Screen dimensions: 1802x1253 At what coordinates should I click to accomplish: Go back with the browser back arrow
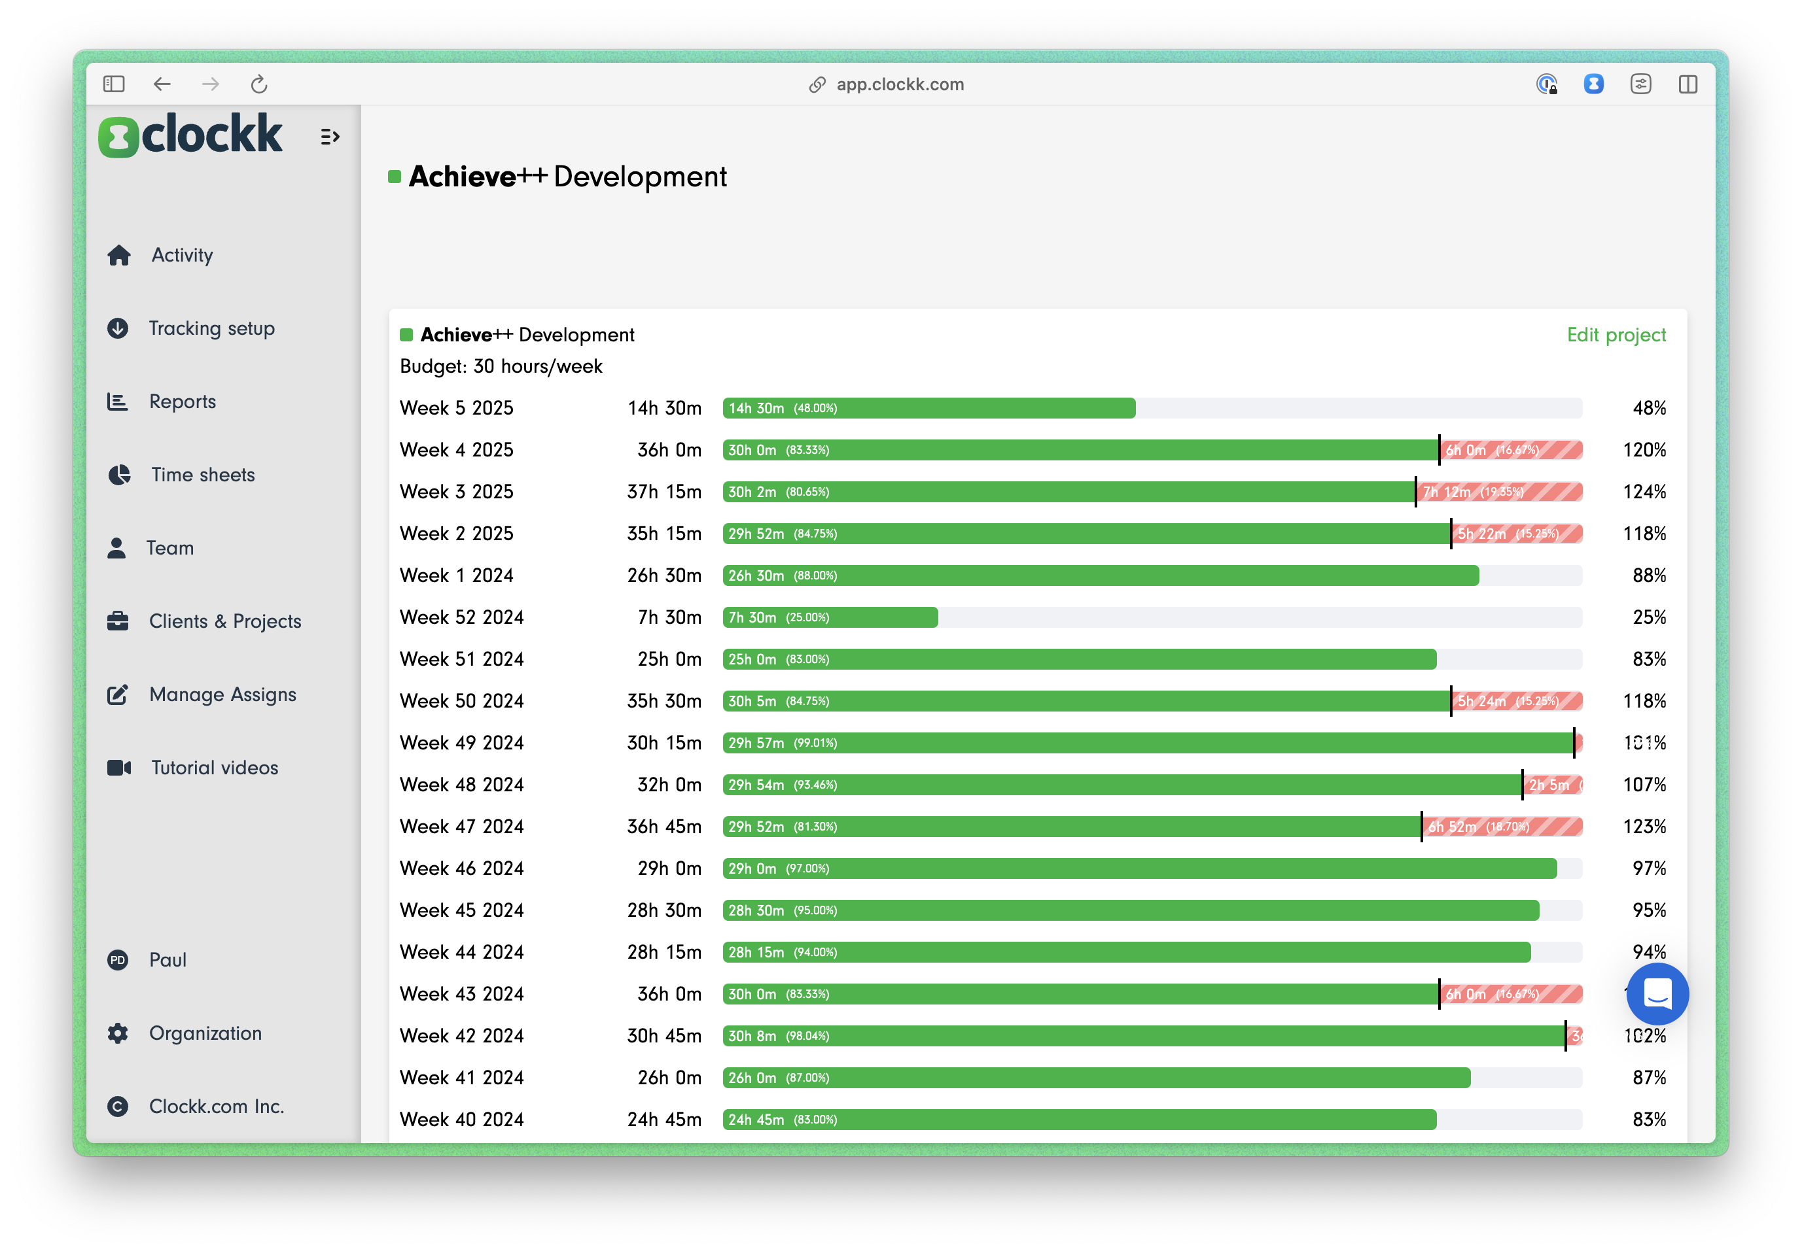click(x=162, y=84)
